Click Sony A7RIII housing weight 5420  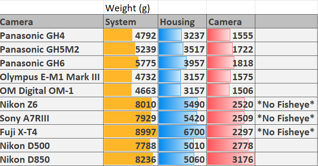pos(182,118)
